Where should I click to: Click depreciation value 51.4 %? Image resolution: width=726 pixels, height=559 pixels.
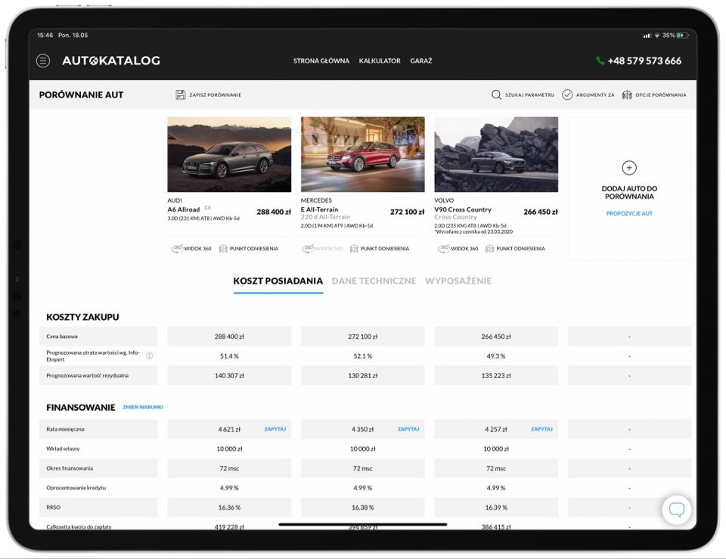point(229,356)
